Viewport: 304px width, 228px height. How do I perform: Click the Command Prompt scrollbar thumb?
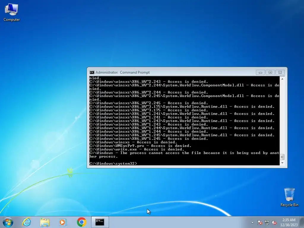coord(282,157)
